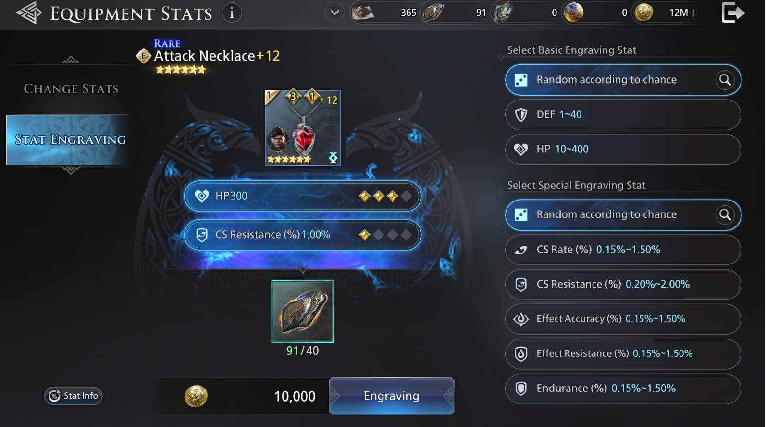Select HP 10~400 basic engraving stat

pos(623,149)
